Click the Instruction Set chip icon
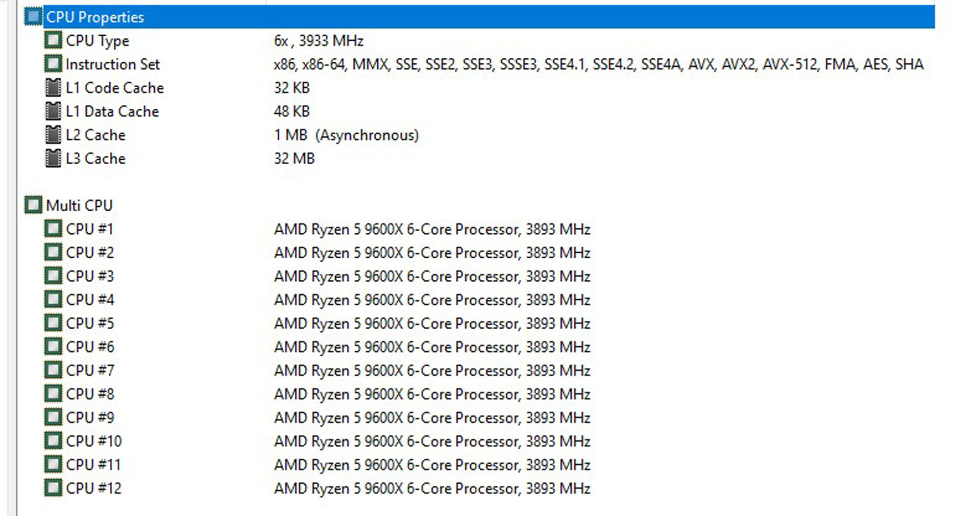This screenshot has height=516, width=976. coord(53,64)
